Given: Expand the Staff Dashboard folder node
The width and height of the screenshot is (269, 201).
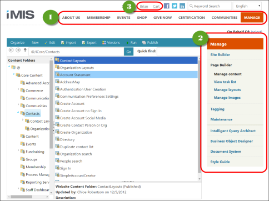Looking at the screenshot, I should point(18,188).
